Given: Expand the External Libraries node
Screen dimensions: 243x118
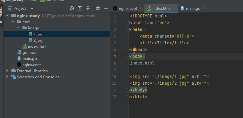Looking at the screenshot, I should [x=7, y=71].
